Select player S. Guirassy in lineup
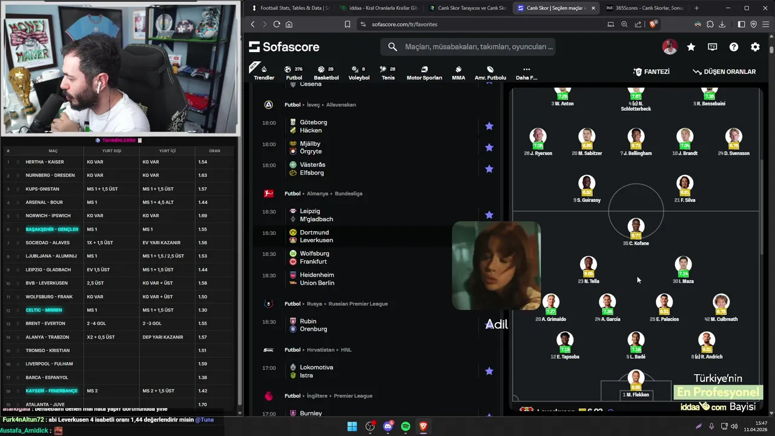This screenshot has height=436, width=775. [587, 189]
